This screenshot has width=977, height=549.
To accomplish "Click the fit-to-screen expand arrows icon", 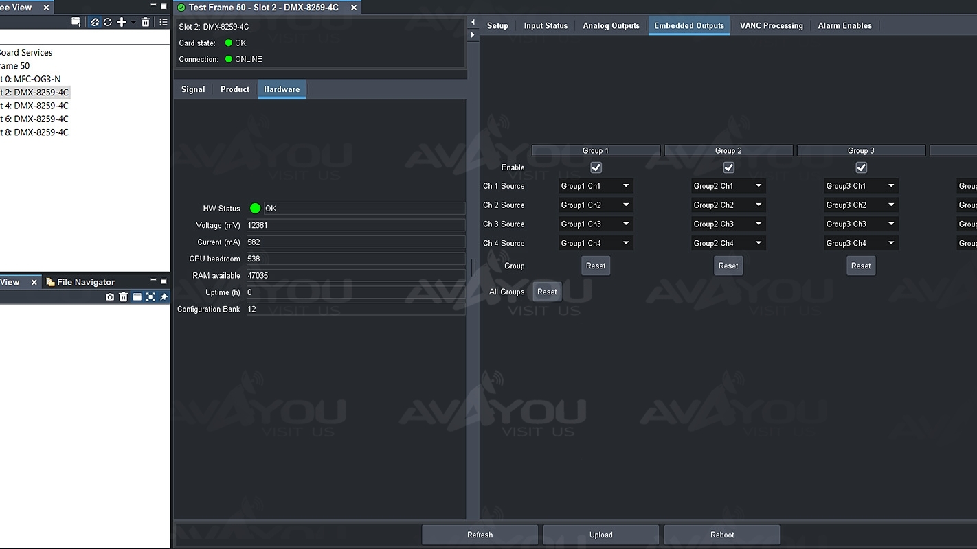I will pos(150,297).
